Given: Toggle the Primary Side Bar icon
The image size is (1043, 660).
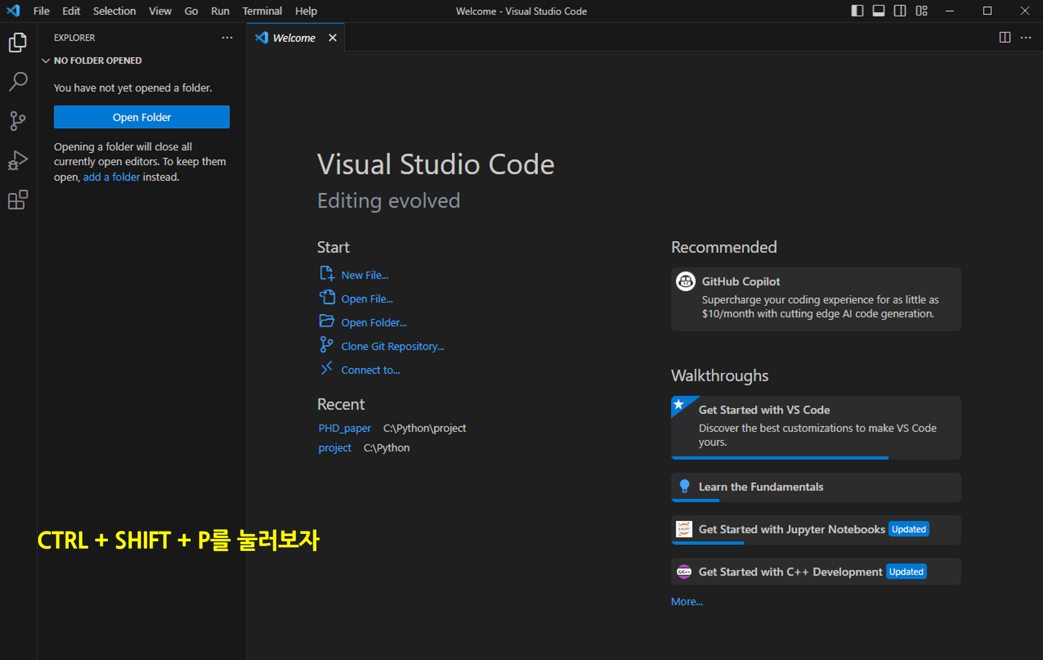Looking at the screenshot, I should click(x=857, y=11).
